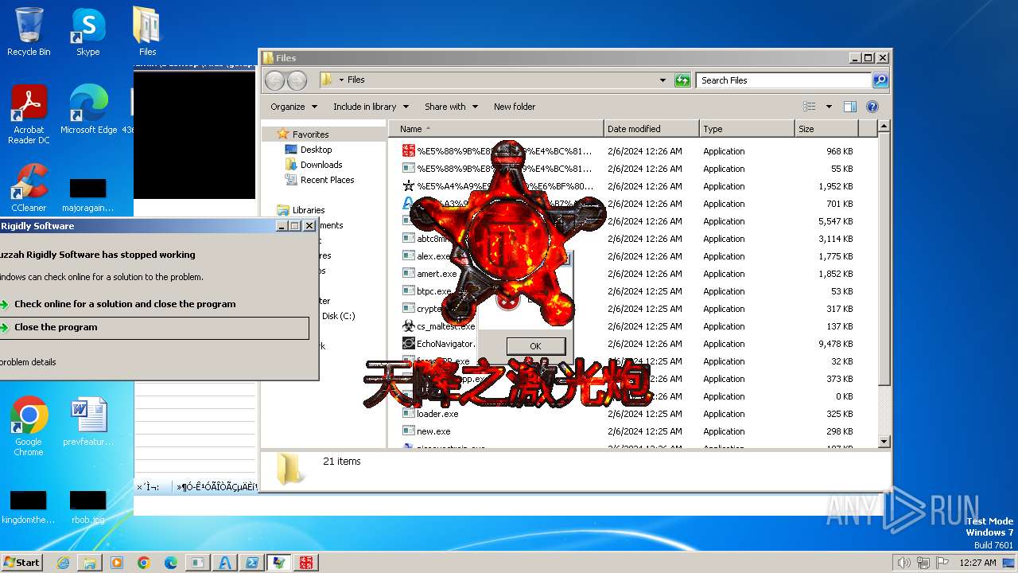Open Libraries in navigation pane

click(309, 210)
